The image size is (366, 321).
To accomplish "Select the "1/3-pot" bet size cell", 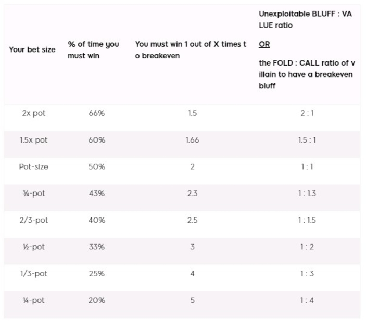I will tap(34, 274).
